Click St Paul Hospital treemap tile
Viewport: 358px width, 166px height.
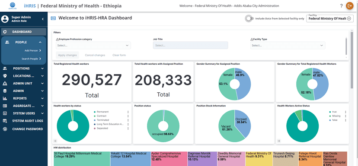point(82,159)
